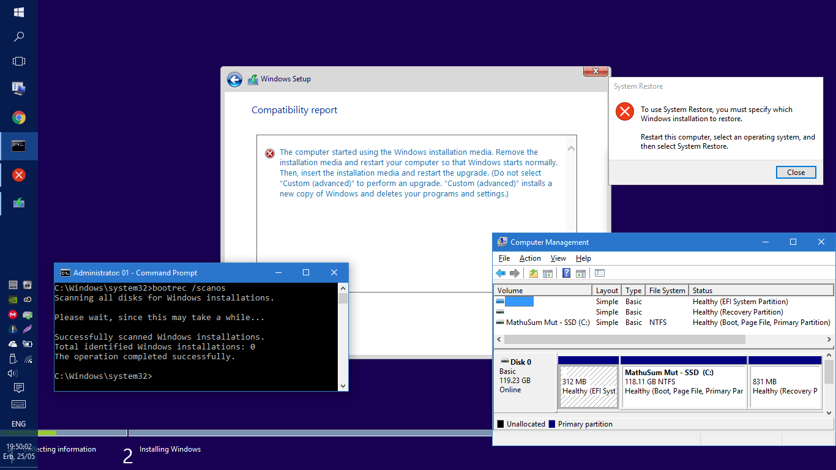Click Healthy (Recovery Partition) status cell
The image size is (836, 470).
click(737, 312)
